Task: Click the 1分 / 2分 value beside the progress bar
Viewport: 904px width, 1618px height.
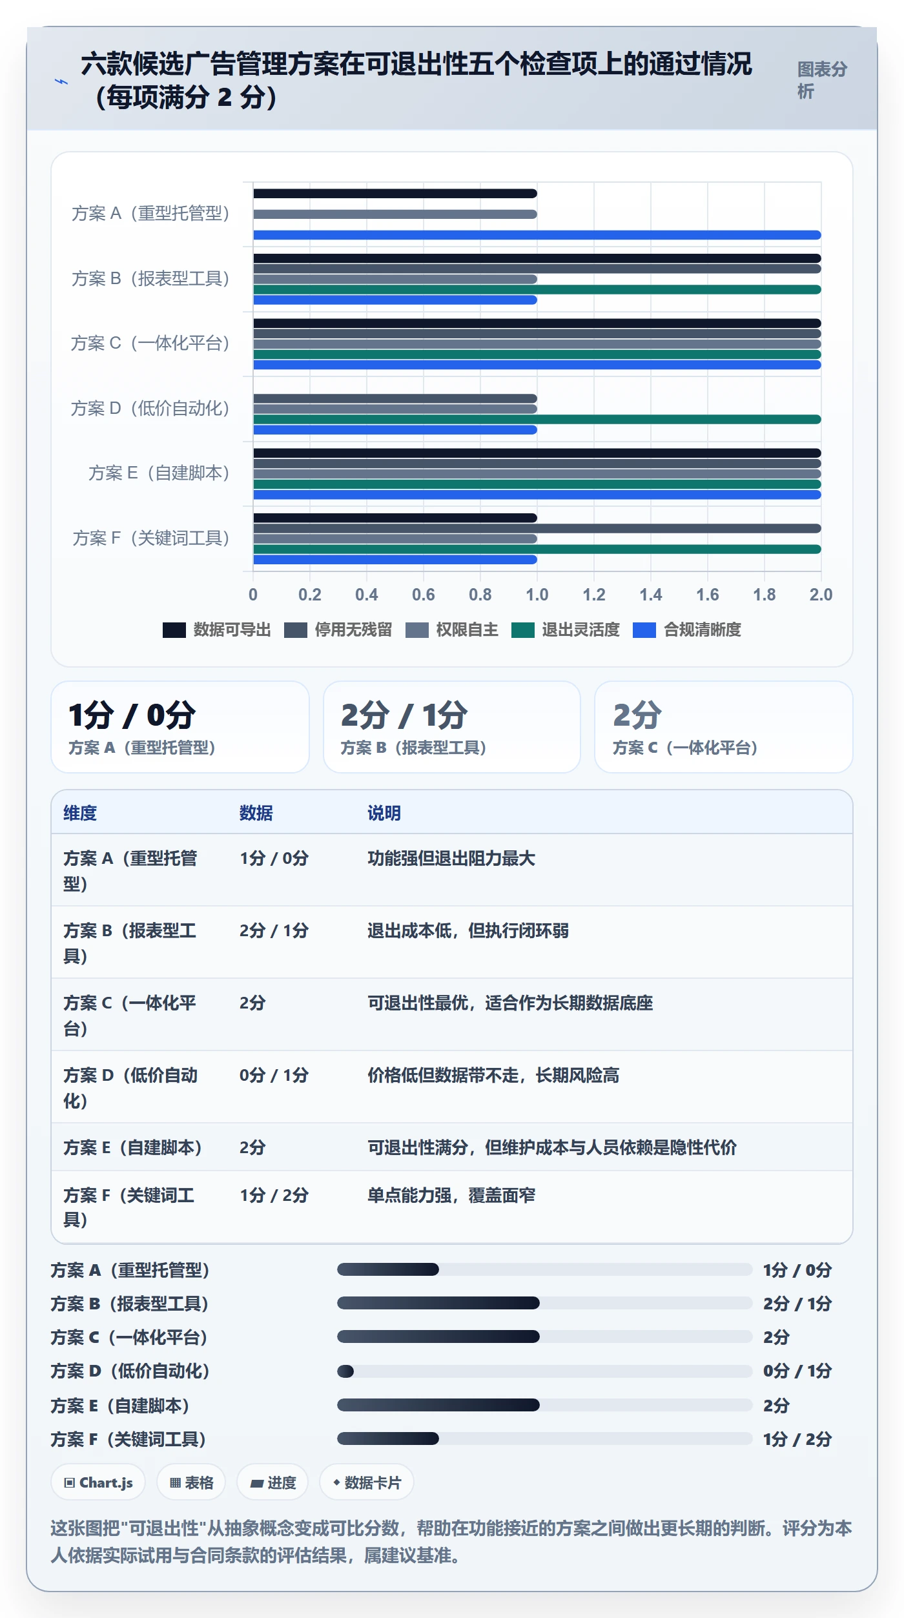Action: [797, 1439]
